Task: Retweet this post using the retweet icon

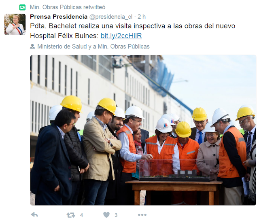Action: [71, 215]
